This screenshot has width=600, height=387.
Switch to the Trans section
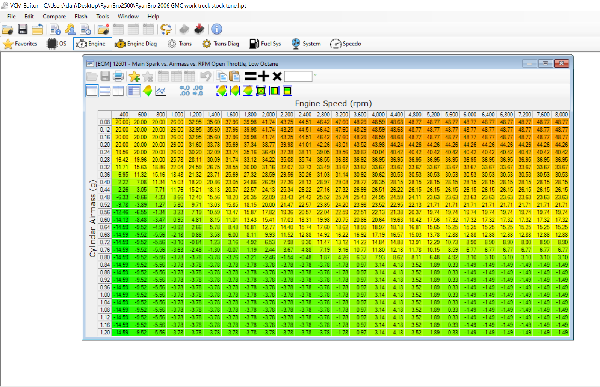(180, 44)
